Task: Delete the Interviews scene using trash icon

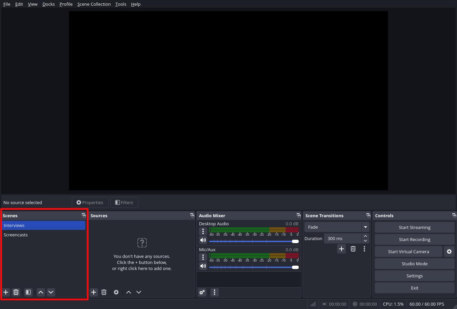Action: (x=16, y=292)
